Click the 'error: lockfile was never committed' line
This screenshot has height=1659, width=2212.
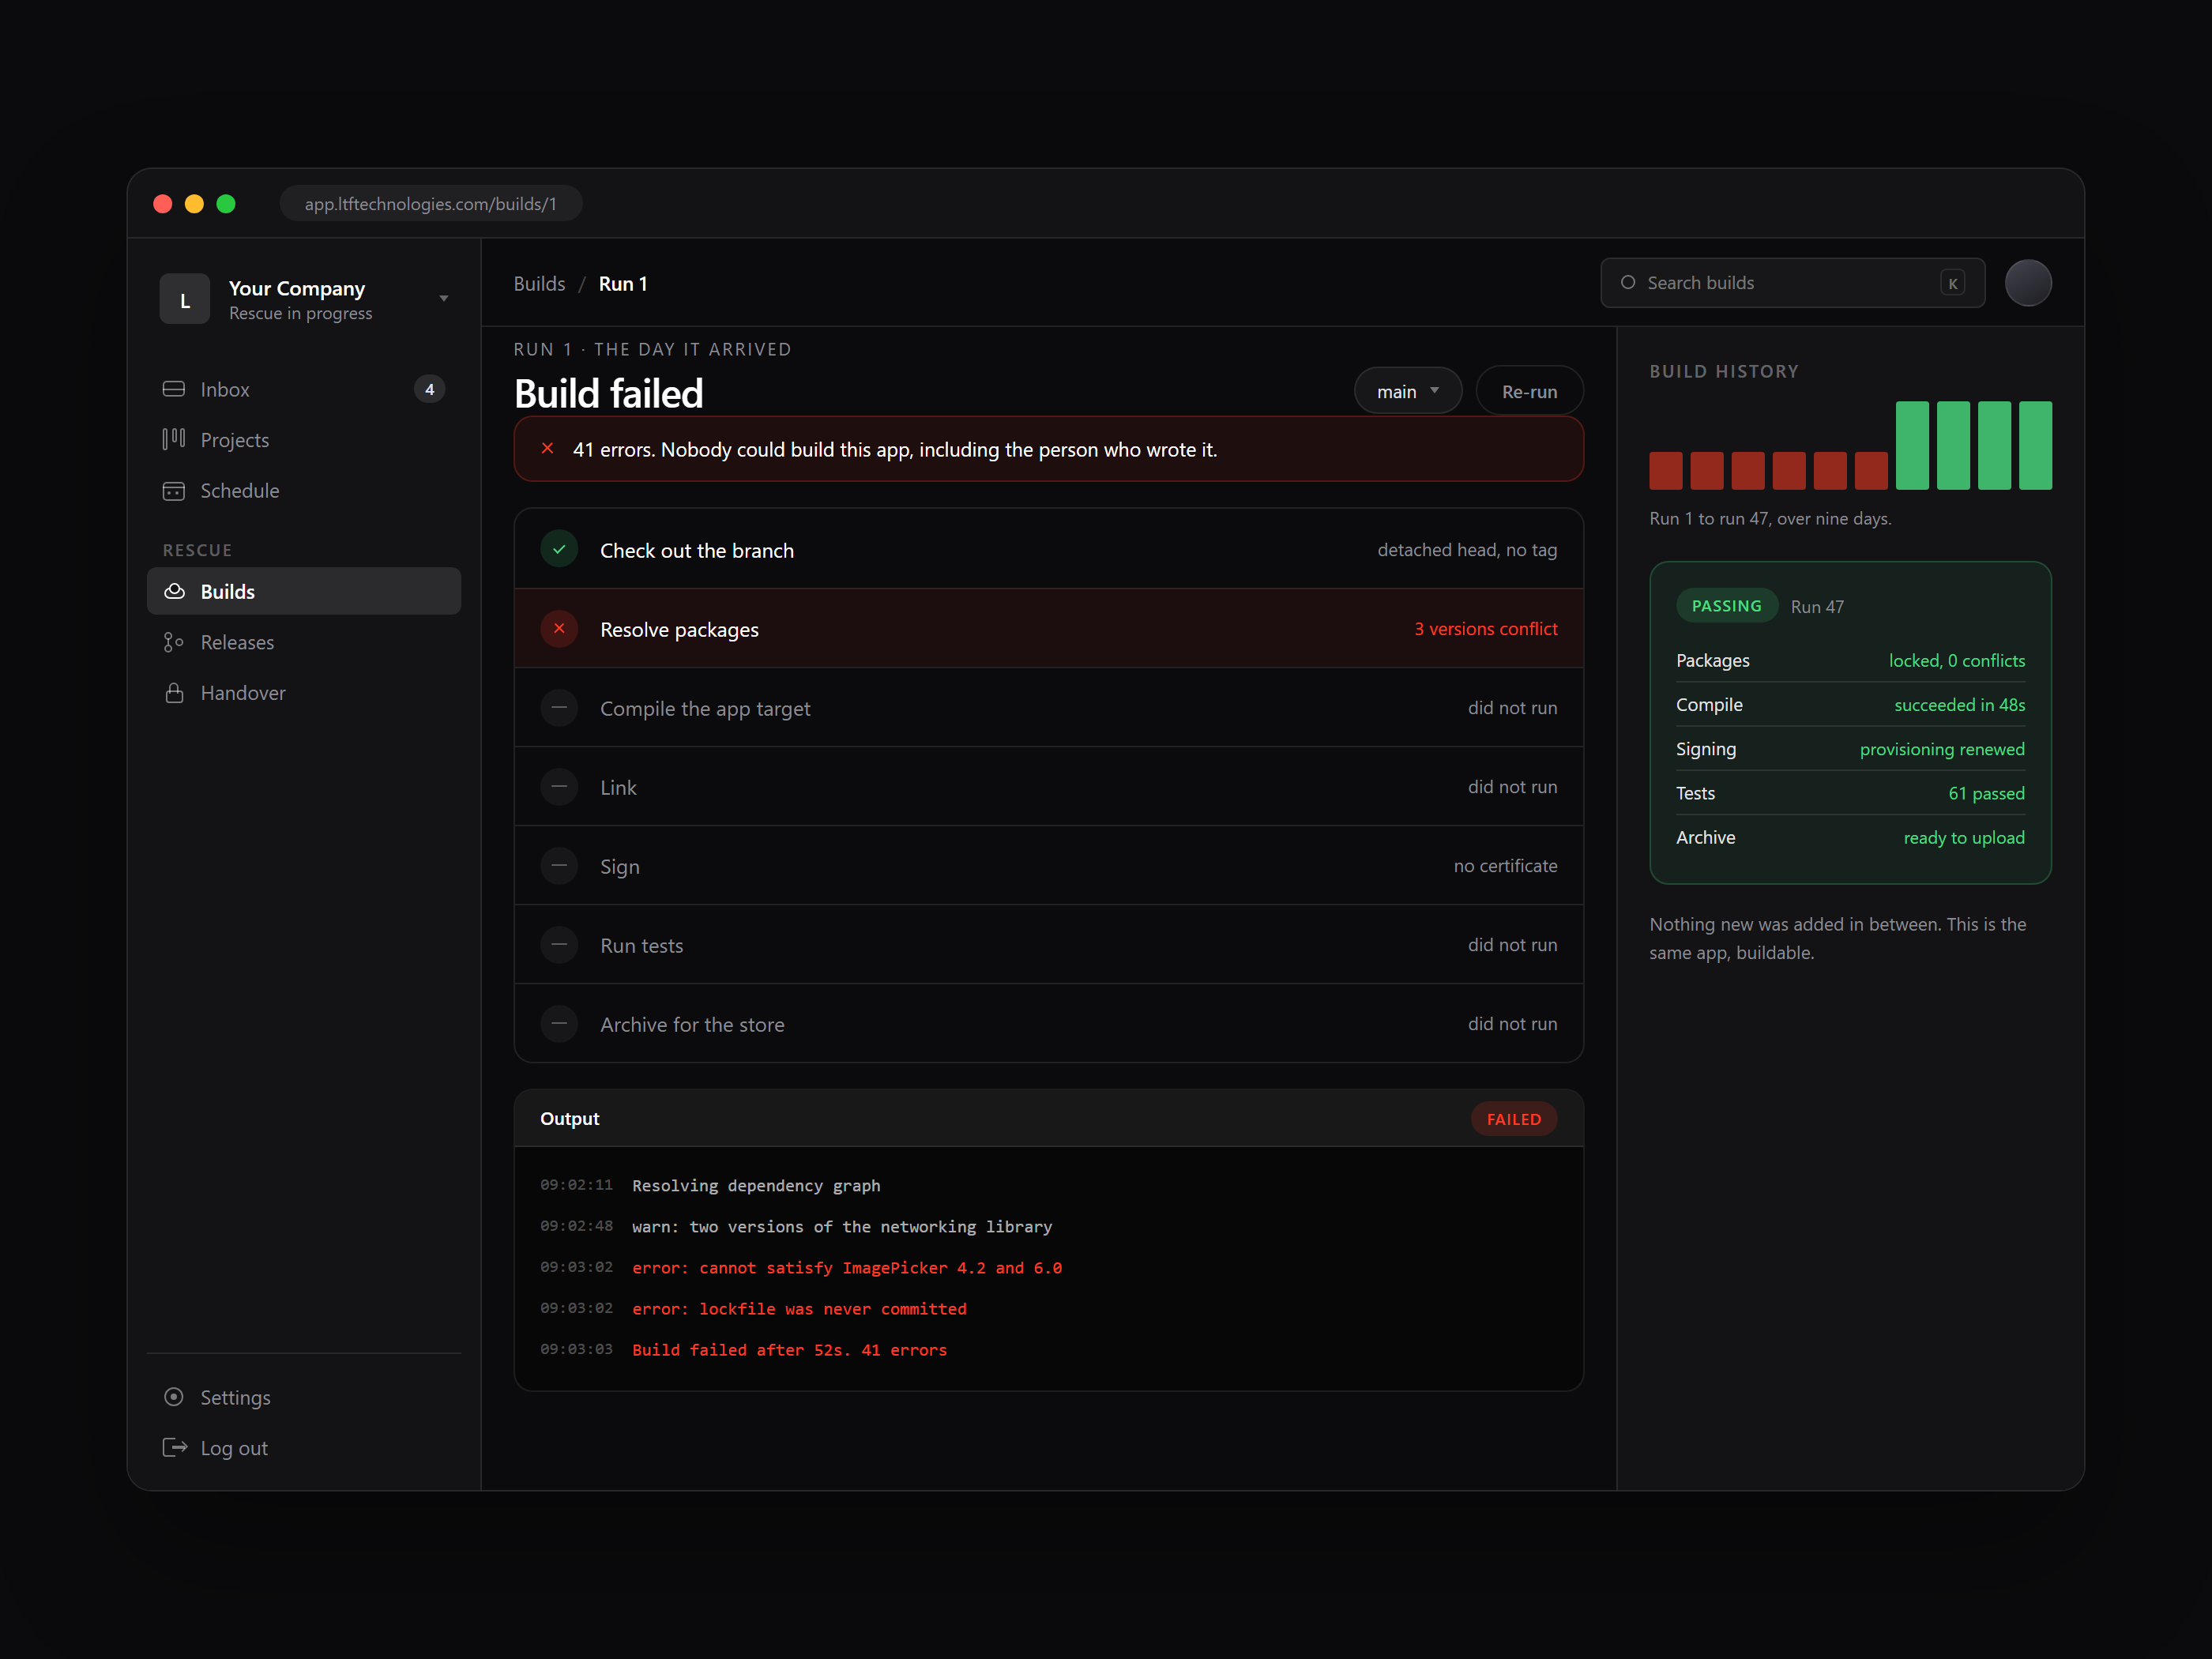coord(799,1309)
